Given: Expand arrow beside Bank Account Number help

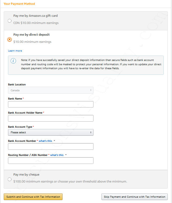Looking at the screenshot, I should pos(54,141).
